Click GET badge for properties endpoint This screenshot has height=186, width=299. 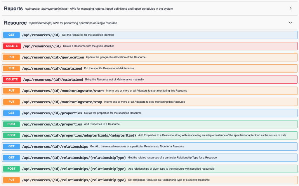[11, 113]
